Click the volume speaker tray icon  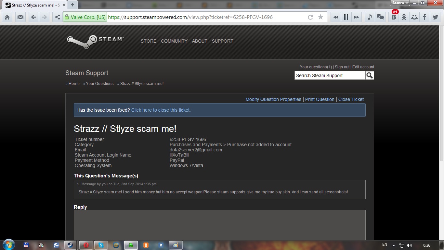[410, 245]
